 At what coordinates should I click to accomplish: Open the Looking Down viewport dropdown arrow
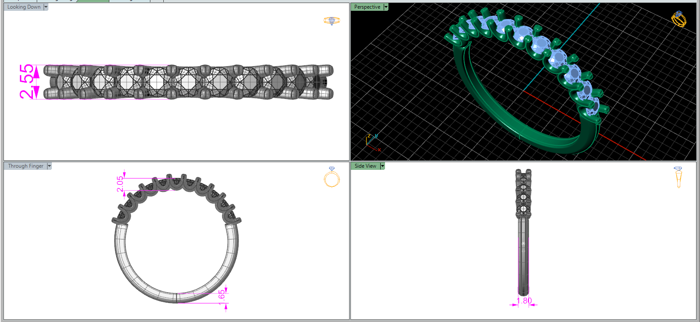[x=46, y=7]
